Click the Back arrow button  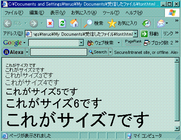point(8,23)
